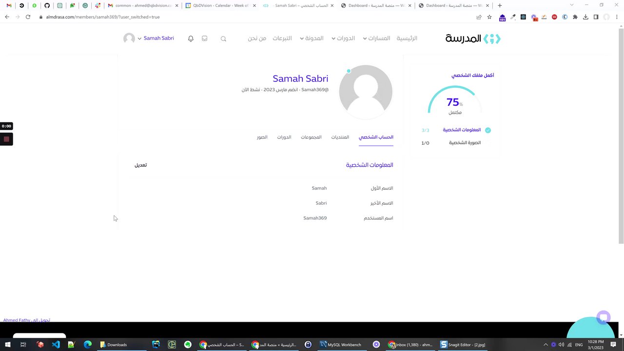
Task: Open the Downloads folder taskbar item
Action: tap(114, 345)
